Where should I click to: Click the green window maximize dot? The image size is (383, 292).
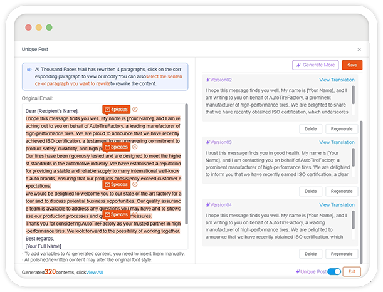[49, 28]
